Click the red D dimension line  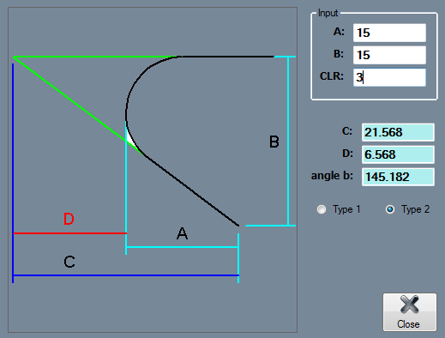(69, 233)
